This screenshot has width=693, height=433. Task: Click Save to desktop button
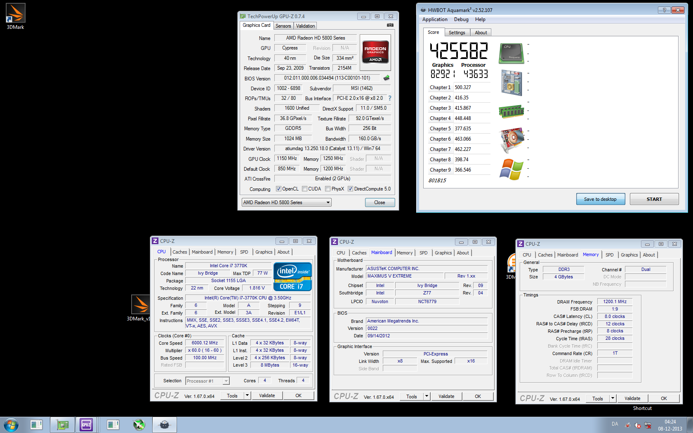pyautogui.click(x=600, y=199)
